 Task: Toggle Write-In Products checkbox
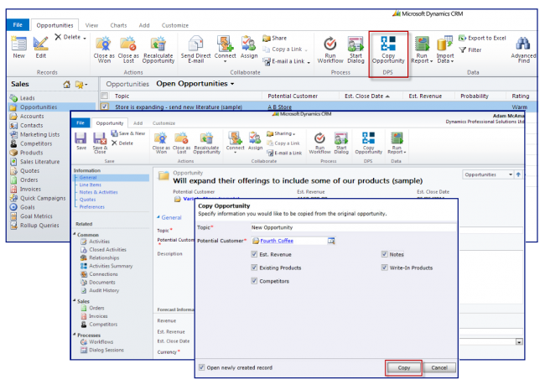point(384,268)
